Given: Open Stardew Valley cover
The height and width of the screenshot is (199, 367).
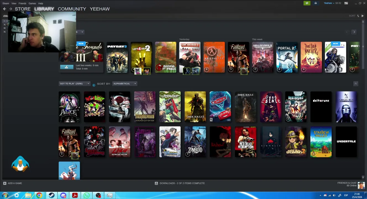Looking at the screenshot, I should point(321,142).
